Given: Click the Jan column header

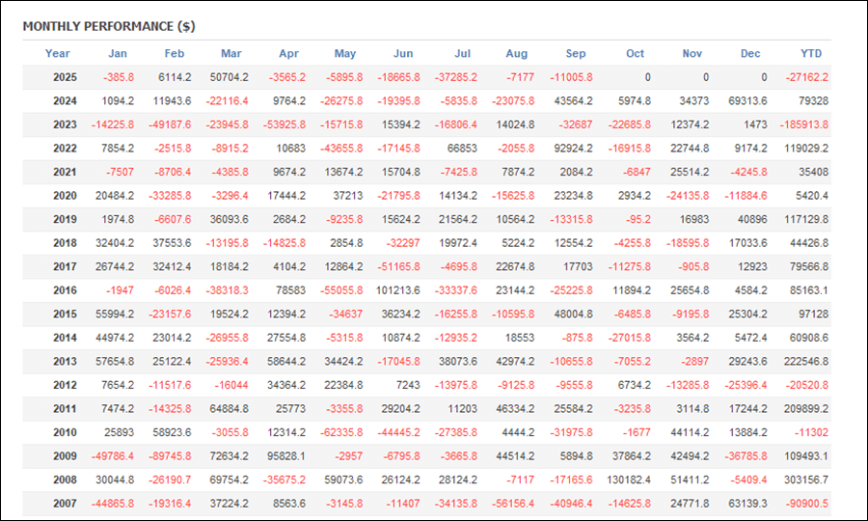Looking at the screenshot, I should click(117, 54).
